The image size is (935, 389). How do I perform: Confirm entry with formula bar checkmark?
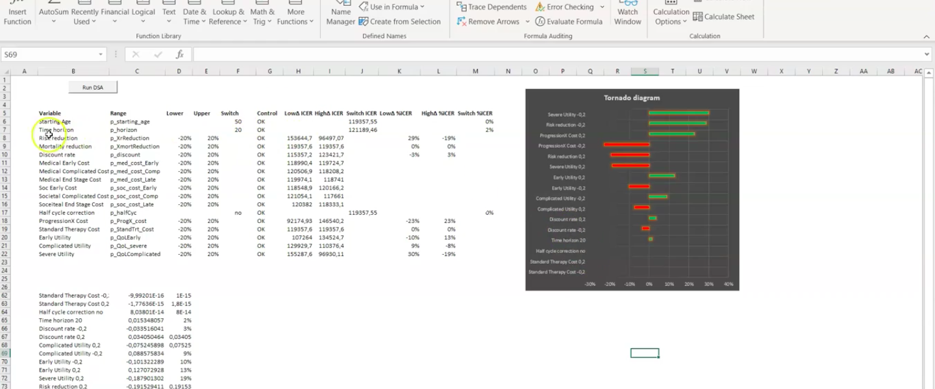tap(158, 54)
